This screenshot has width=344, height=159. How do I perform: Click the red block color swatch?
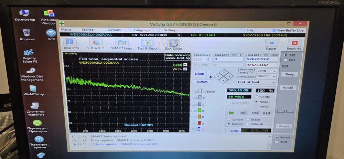coord(199,123)
